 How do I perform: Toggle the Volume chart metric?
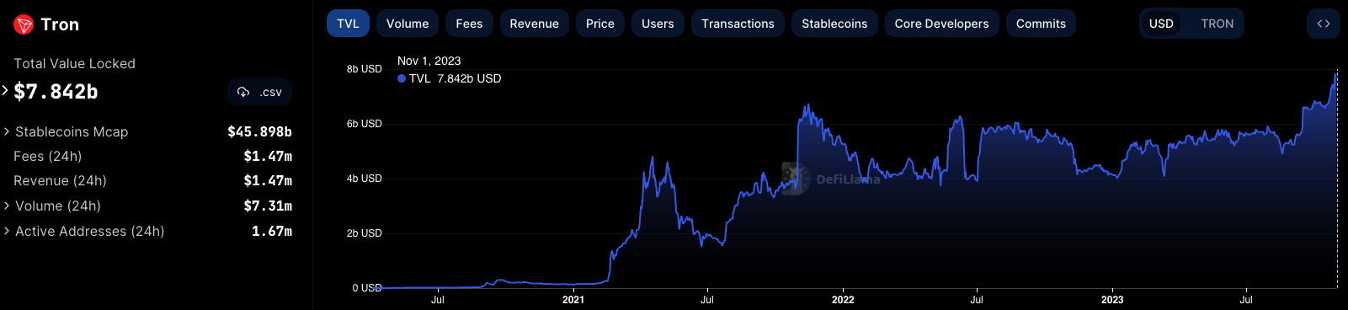408,24
